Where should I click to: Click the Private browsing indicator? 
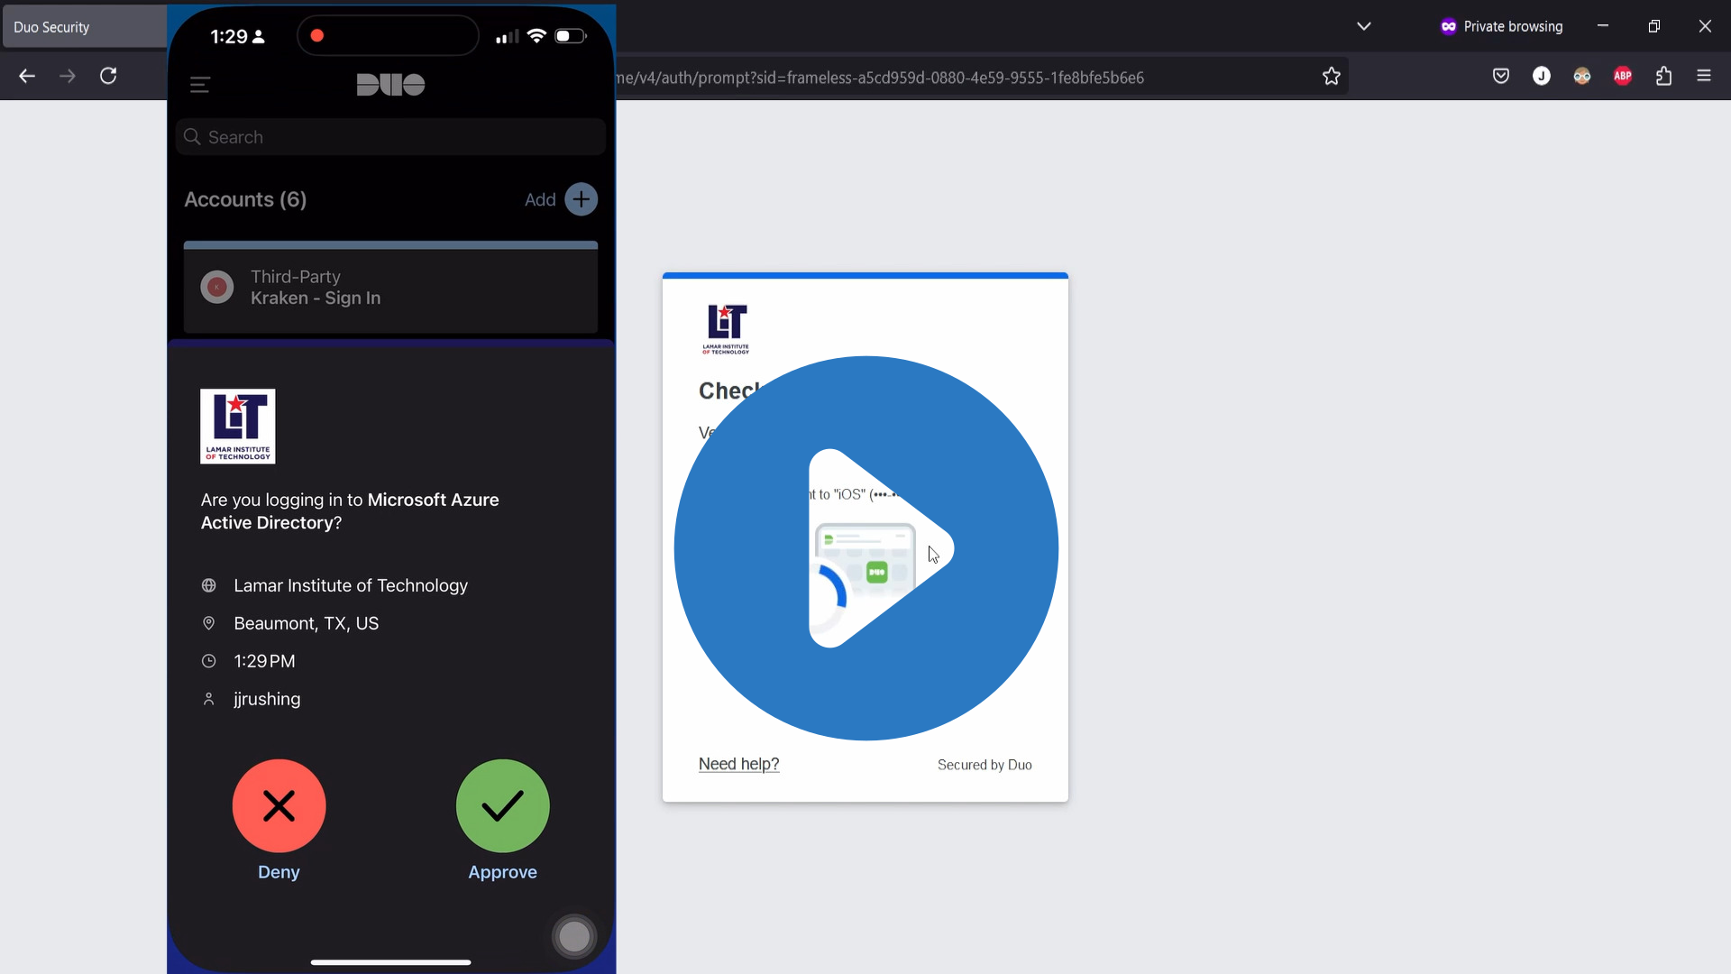click(1501, 26)
